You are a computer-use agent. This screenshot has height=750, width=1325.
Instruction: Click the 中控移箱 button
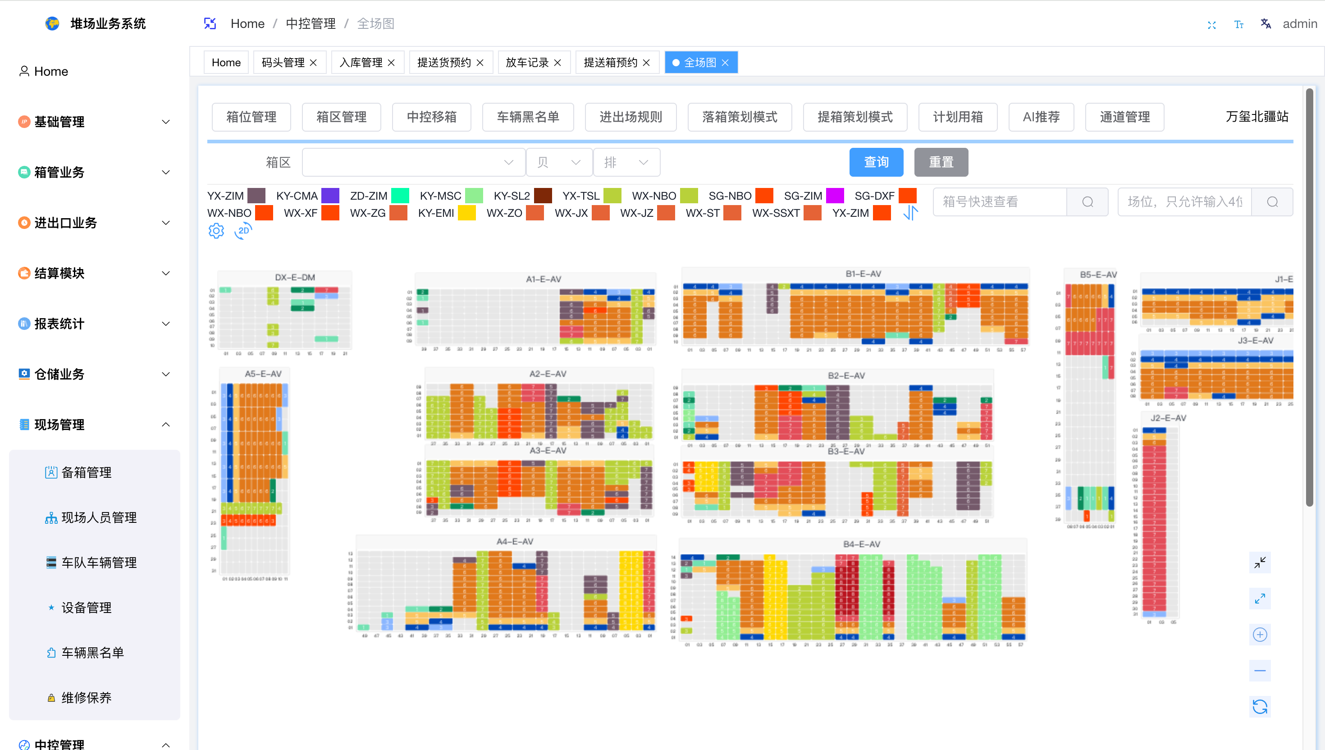point(432,117)
